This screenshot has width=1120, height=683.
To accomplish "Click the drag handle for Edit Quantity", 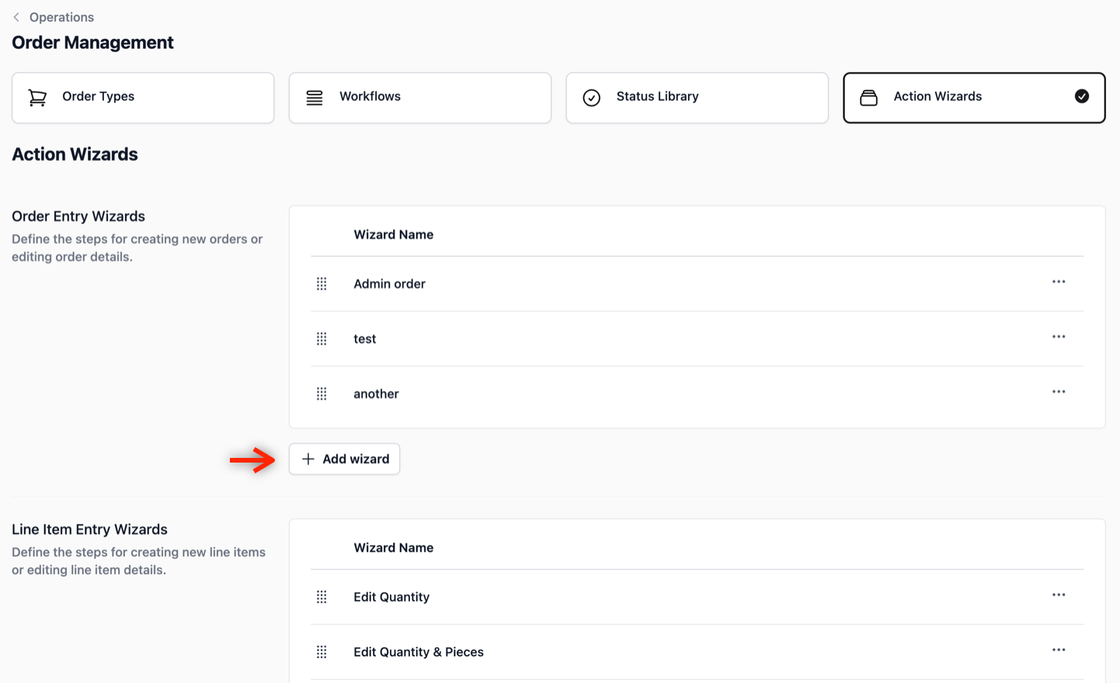I will click(x=322, y=597).
